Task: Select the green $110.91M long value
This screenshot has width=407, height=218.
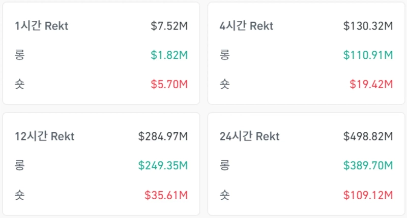Action: click(368, 55)
